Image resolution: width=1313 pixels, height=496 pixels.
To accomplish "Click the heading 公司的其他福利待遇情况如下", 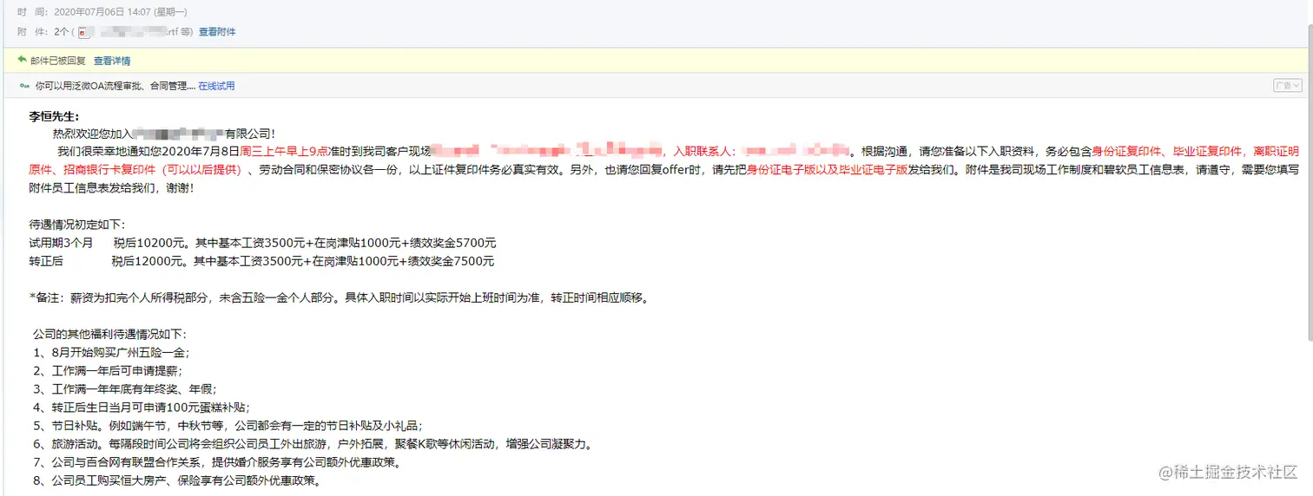I will (x=109, y=334).
